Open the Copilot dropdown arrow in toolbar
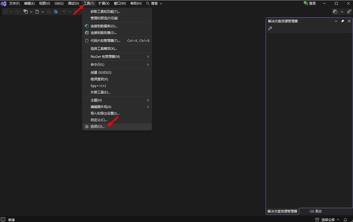Screen dimensions: 353x222 click(x=342, y=12)
